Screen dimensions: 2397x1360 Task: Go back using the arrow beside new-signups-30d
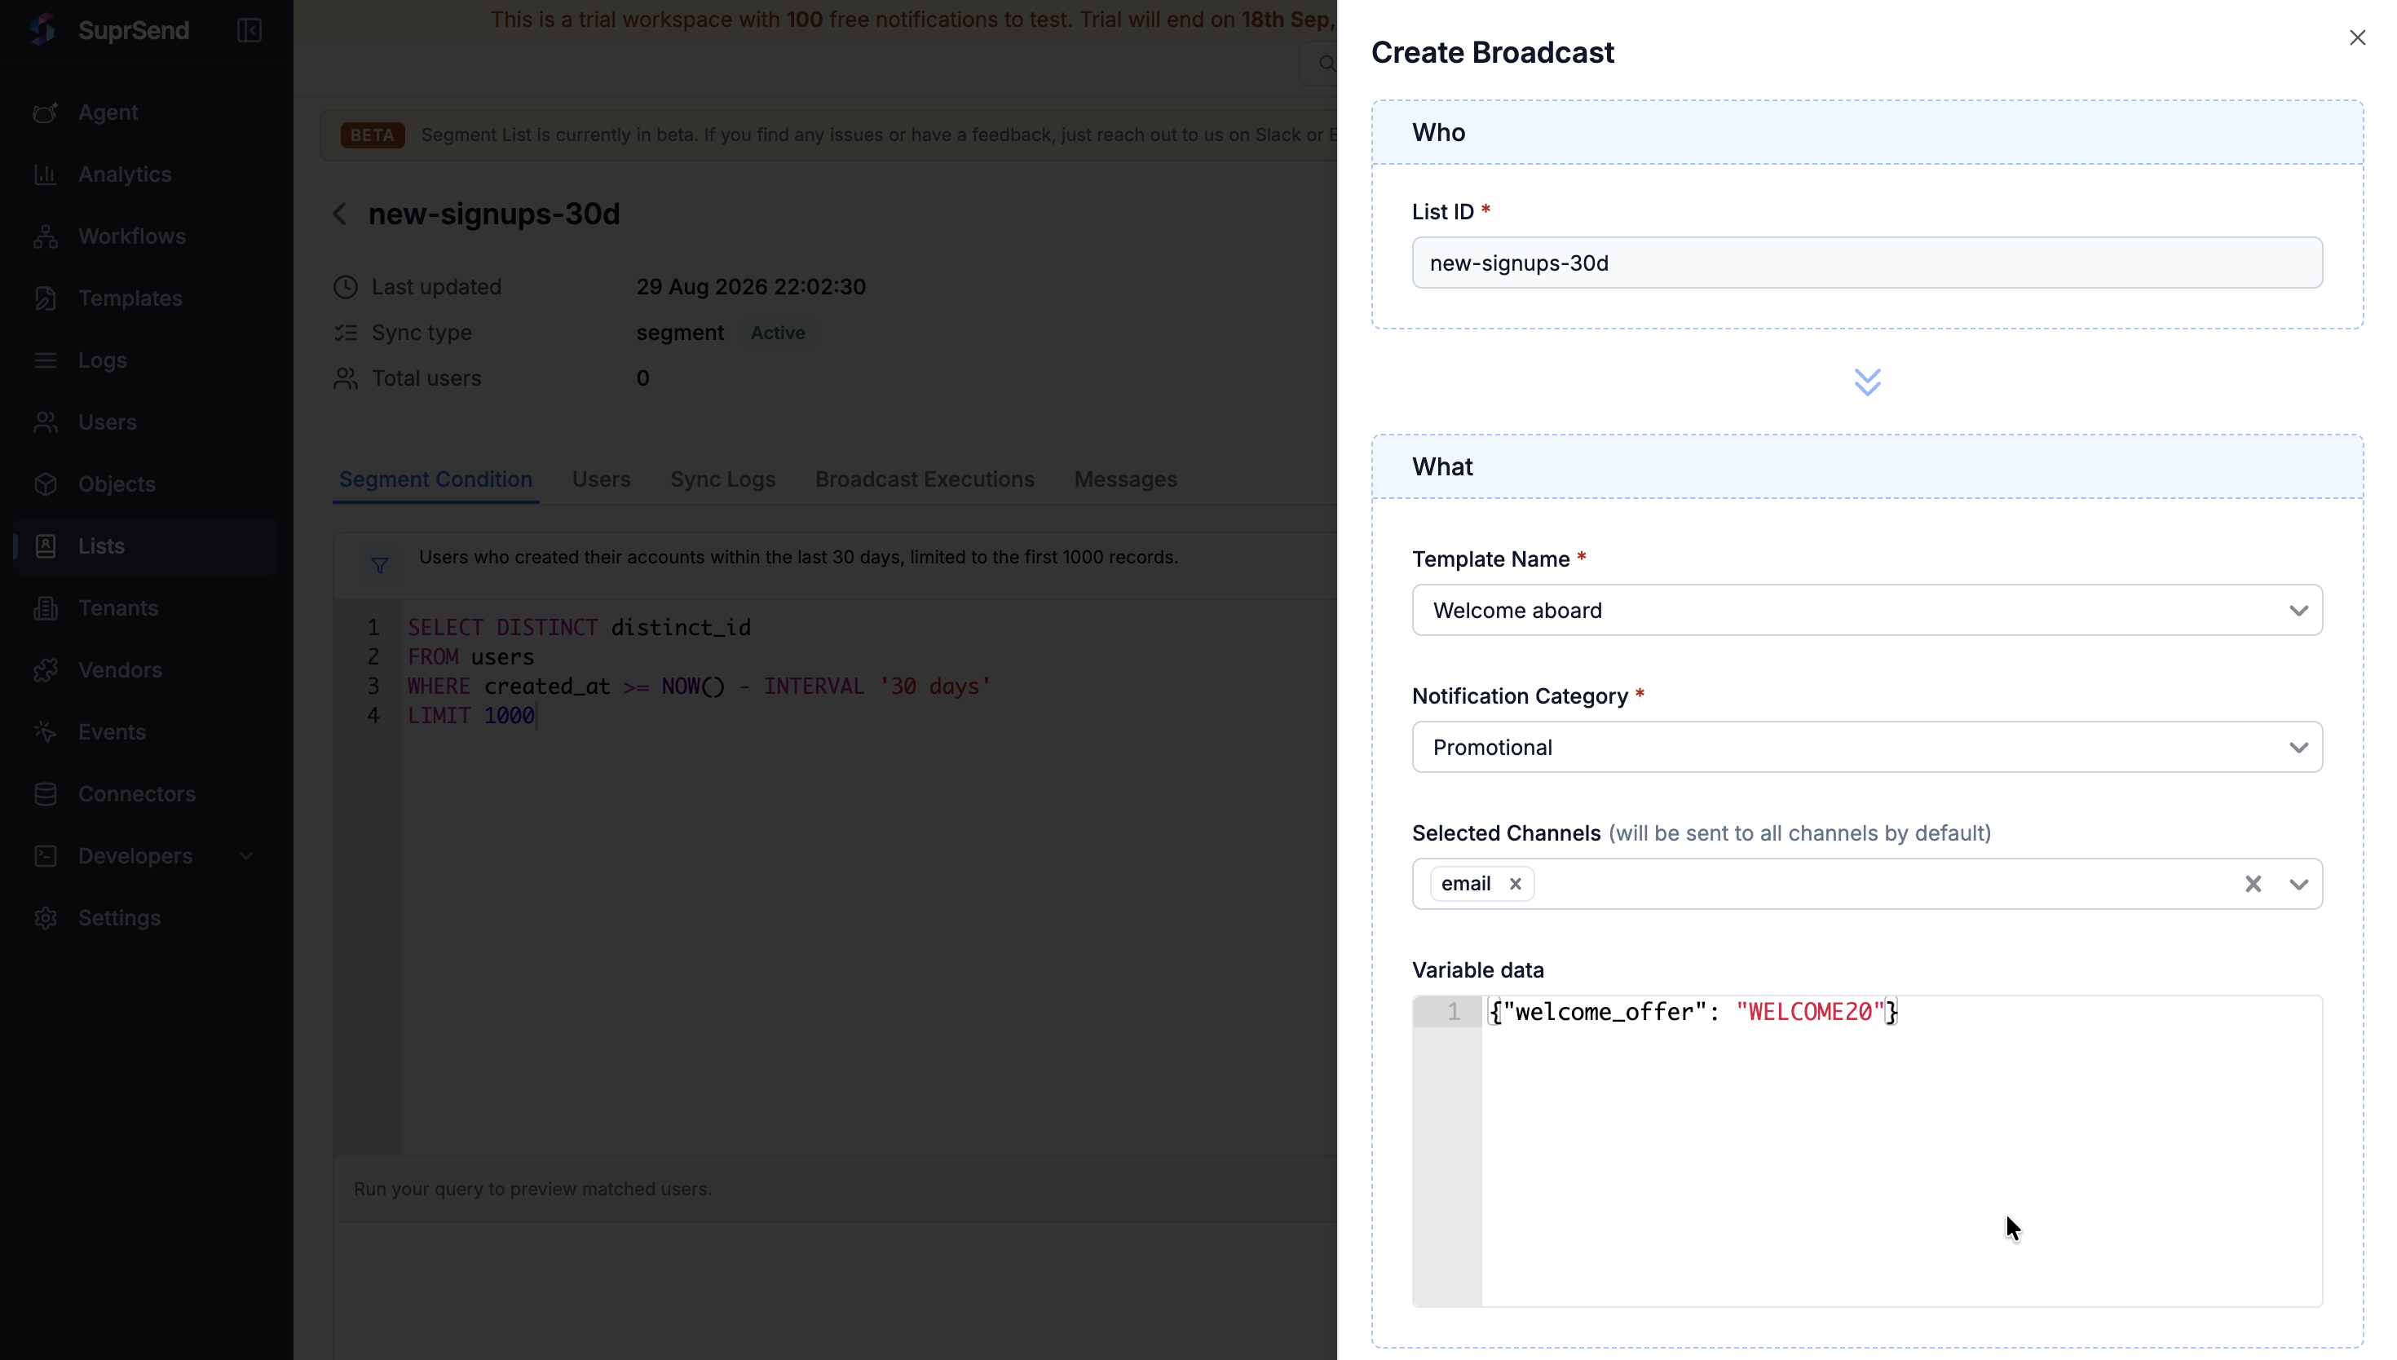point(341,214)
